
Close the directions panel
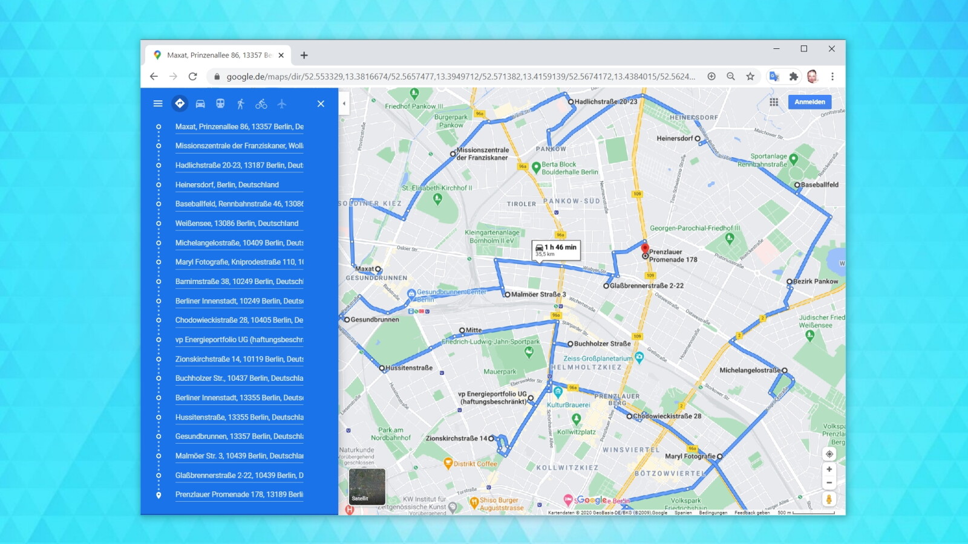(x=321, y=104)
